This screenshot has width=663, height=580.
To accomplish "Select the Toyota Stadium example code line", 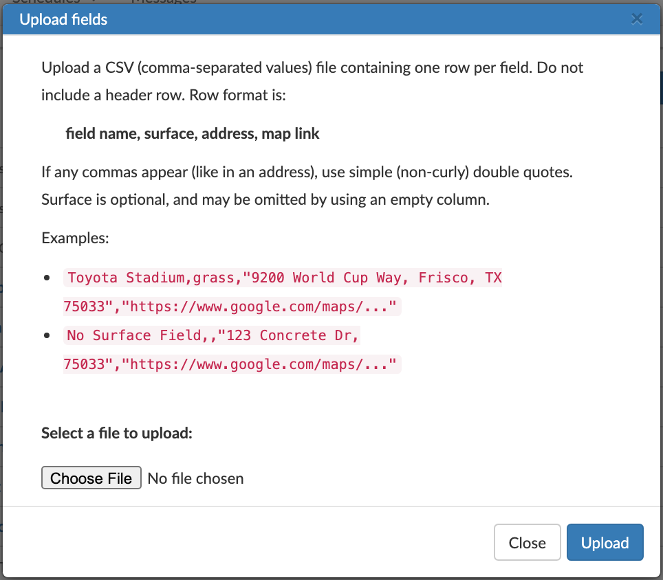I will [x=283, y=292].
